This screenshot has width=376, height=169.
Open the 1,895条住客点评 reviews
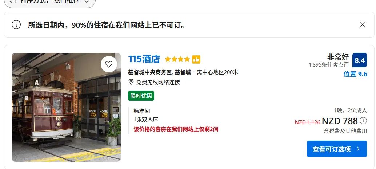tap(329, 64)
